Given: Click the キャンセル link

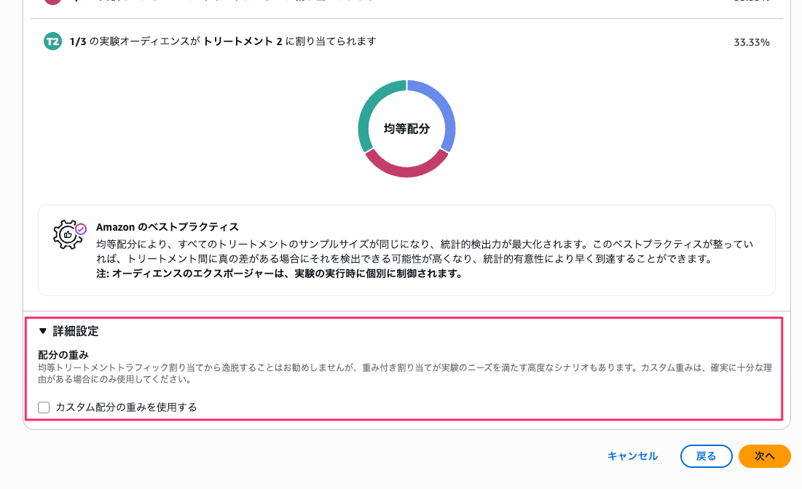Looking at the screenshot, I should pyautogui.click(x=632, y=456).
